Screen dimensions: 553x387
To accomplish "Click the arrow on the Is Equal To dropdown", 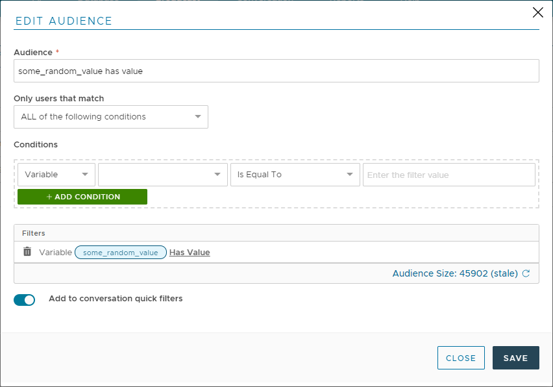I will [350, 175].
